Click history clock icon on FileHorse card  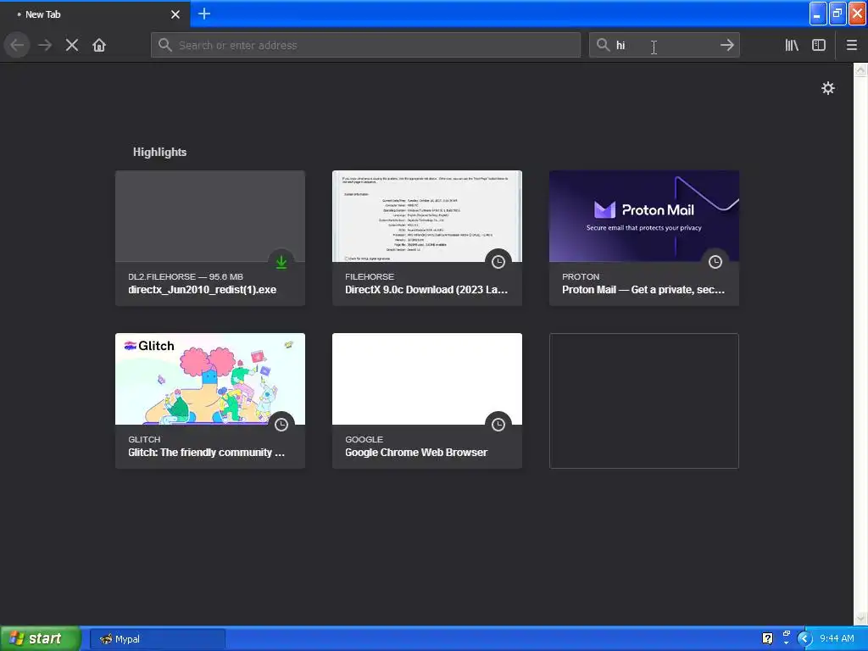pos(498,262)
